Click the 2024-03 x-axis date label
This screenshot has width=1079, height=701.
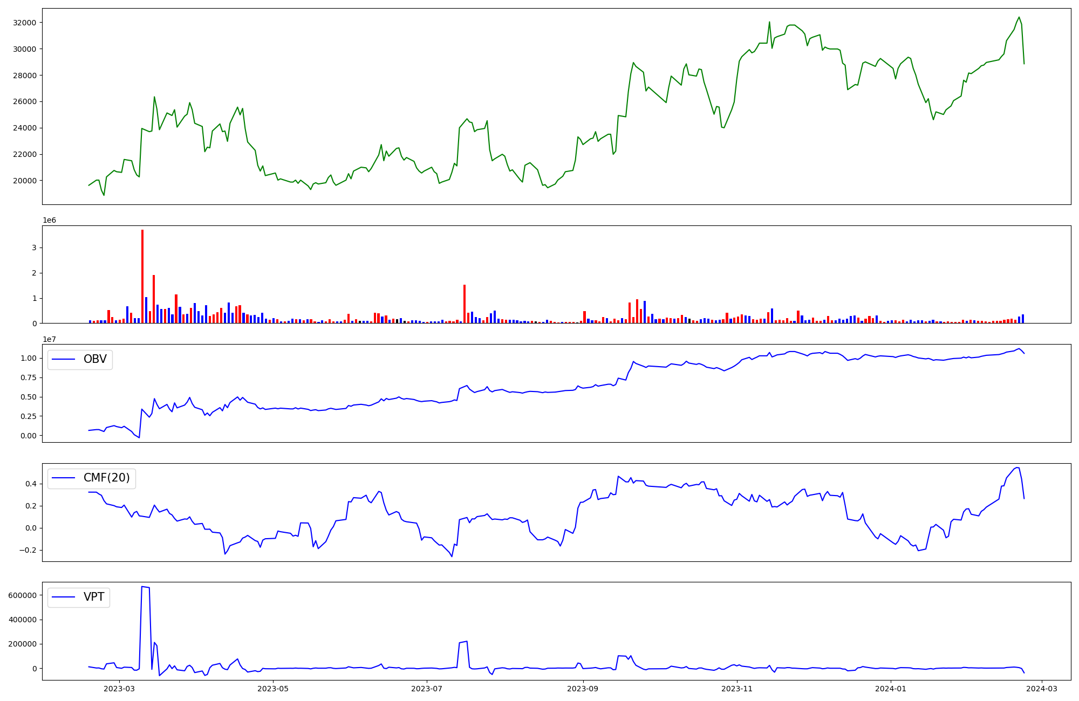pyautogui.click(x=1042, y=689)
